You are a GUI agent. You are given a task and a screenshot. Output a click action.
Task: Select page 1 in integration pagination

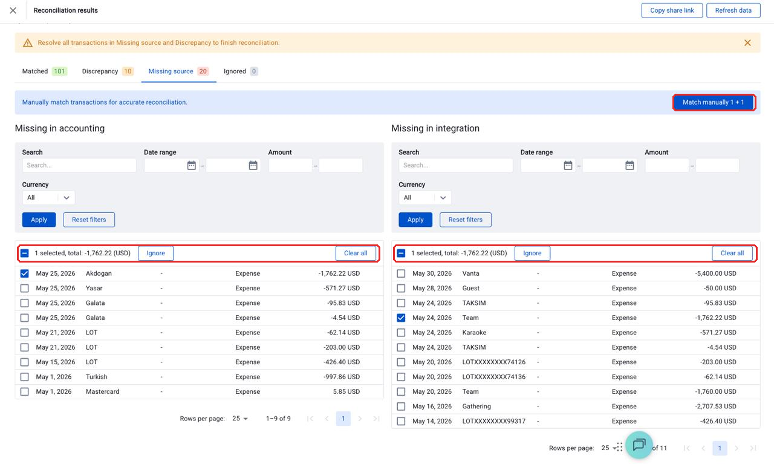pos(720,448)
